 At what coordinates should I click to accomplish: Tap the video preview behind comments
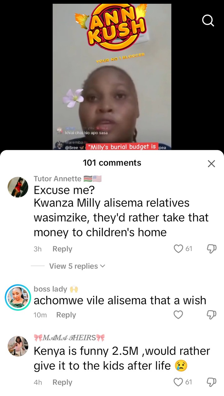(112, 77)
